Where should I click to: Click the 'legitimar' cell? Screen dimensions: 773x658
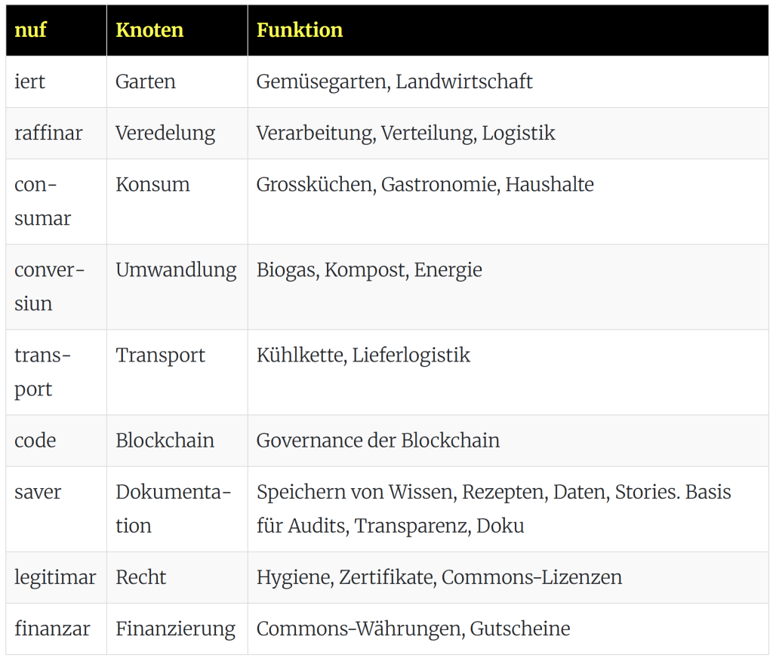pyautogui.click(x=55, y=578)
